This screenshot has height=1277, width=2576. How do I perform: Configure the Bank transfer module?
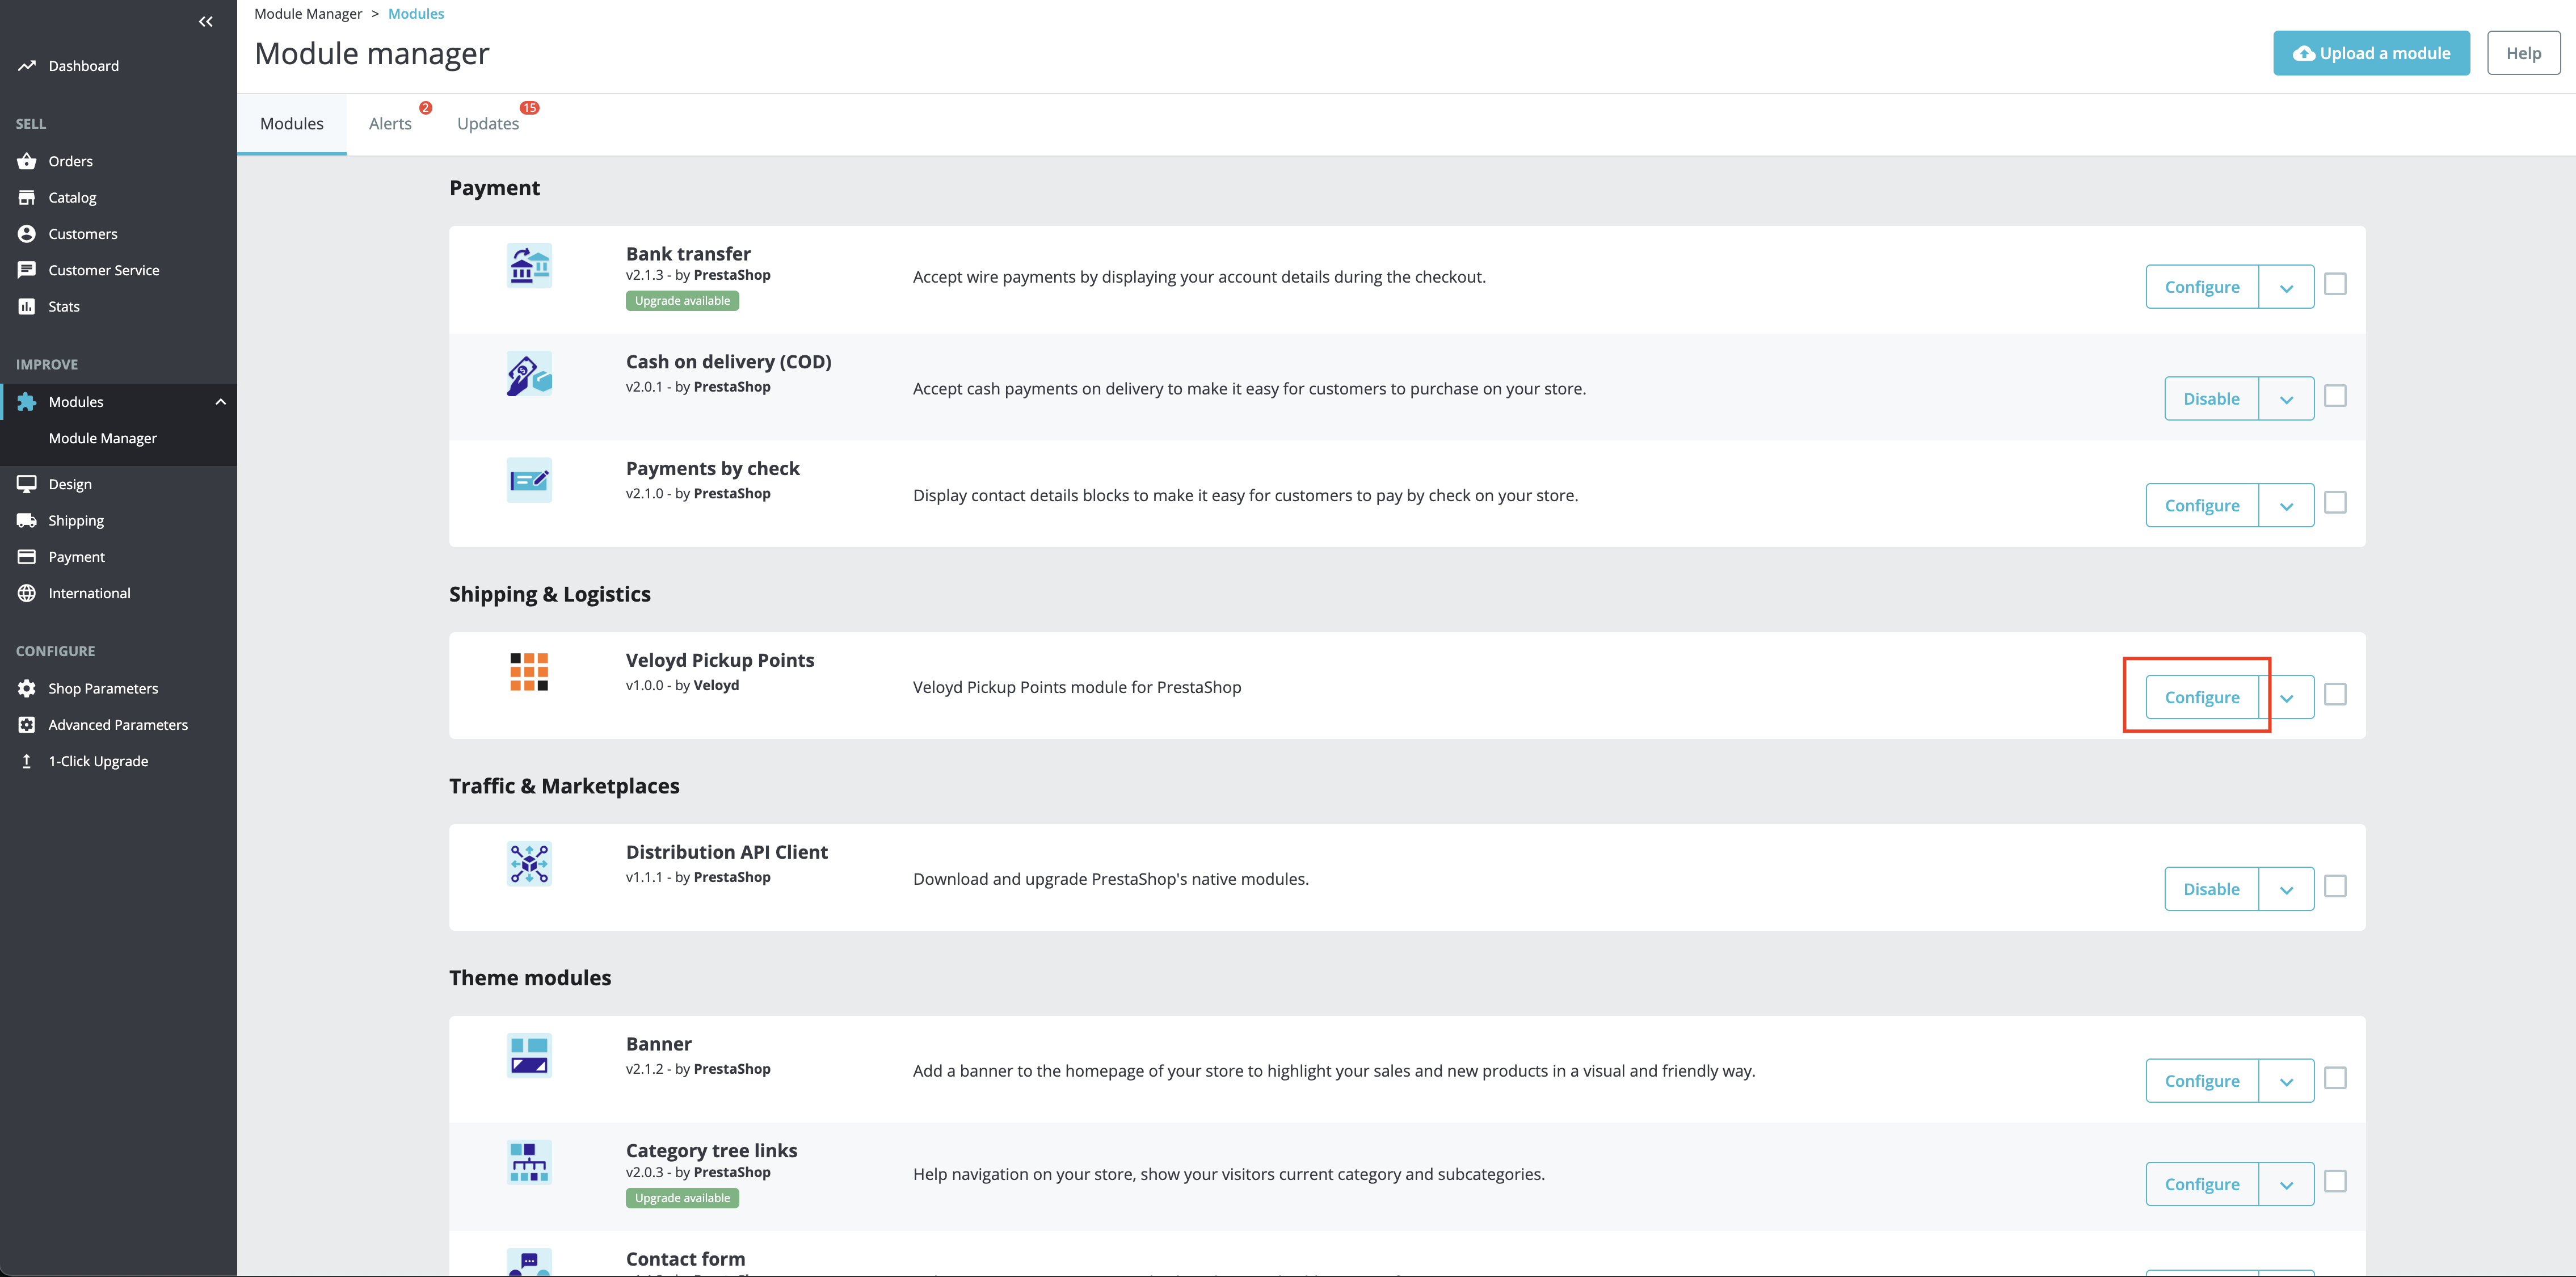(x=2202, y=287)
